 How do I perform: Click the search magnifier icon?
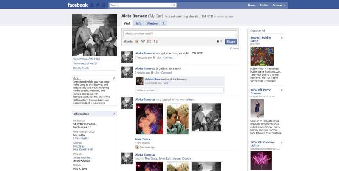(174, 5)
